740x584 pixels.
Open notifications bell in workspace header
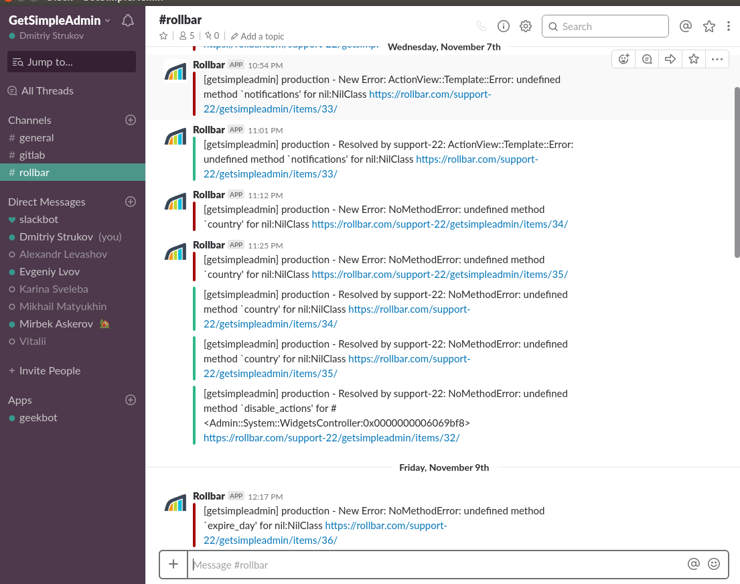(128, 21)
